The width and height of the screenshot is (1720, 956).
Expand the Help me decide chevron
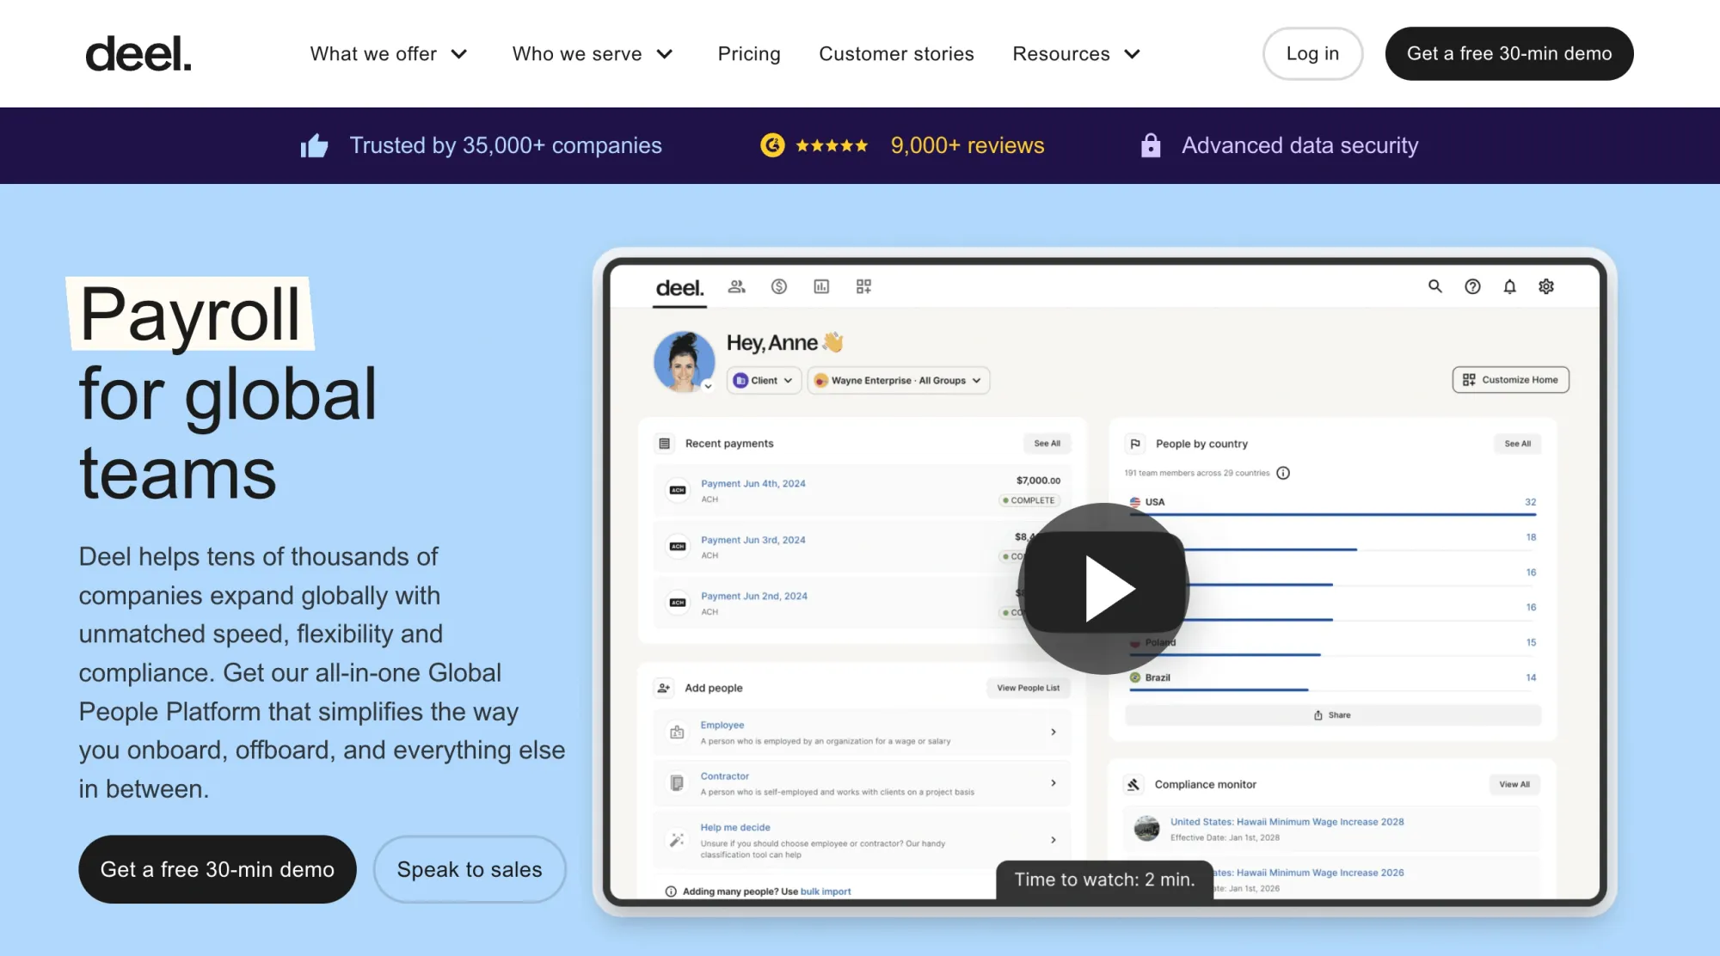(x=1053, y=840)
